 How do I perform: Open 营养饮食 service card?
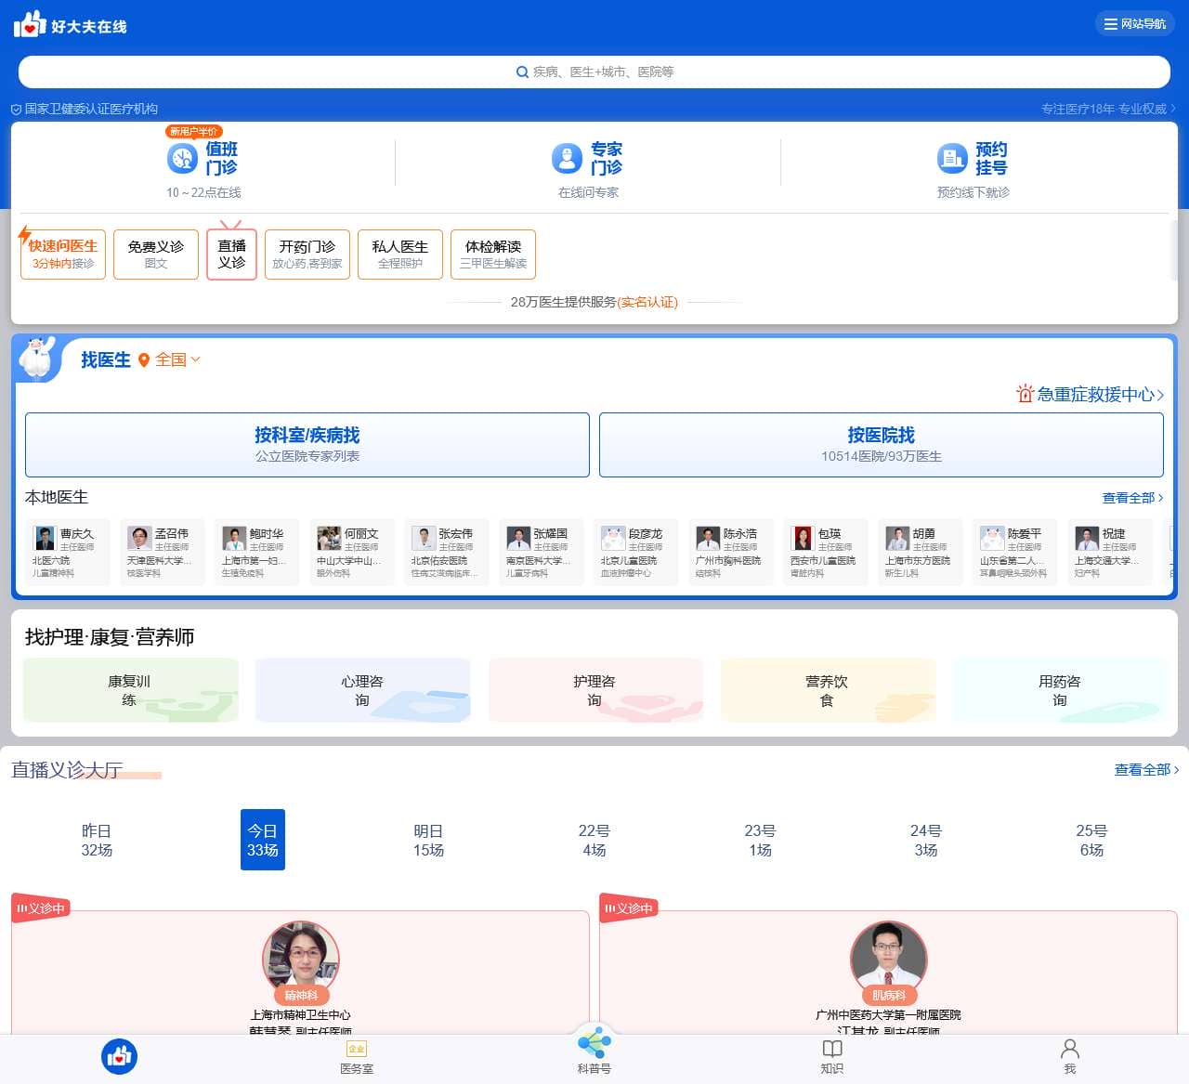[828, 690]
